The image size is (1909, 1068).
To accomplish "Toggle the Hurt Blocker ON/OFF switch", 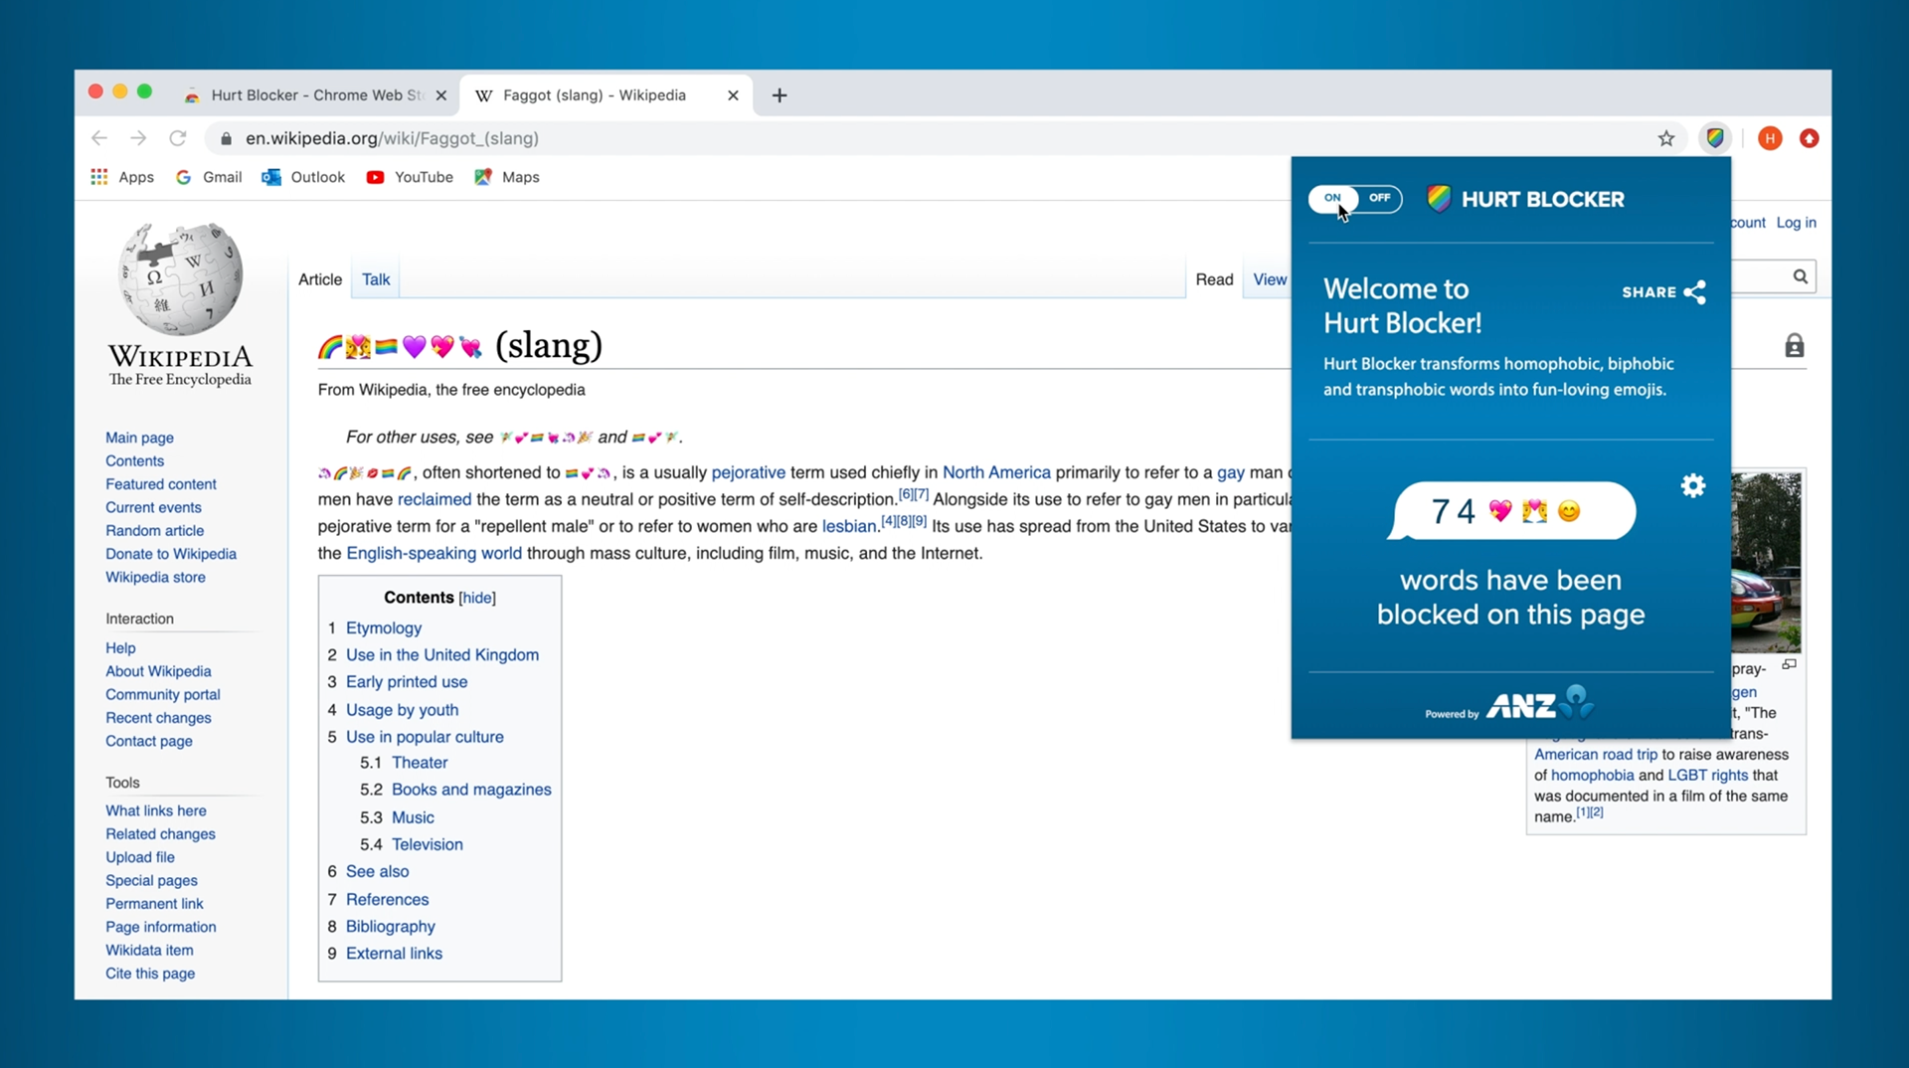I will pos(1355,199).
